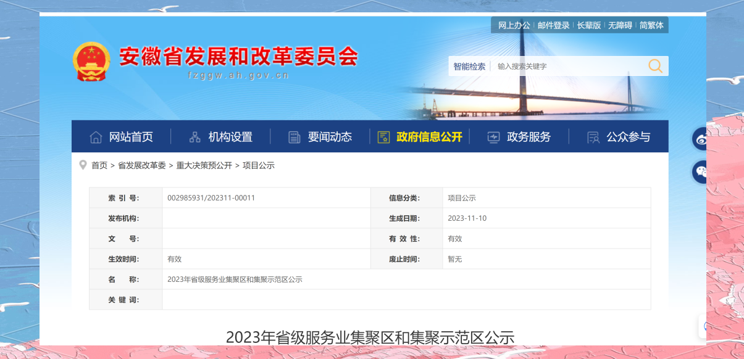Viewport: 744px width, 359px height.
Task: Enable 无障碍 accessibility mode
Action: (620, 25)
